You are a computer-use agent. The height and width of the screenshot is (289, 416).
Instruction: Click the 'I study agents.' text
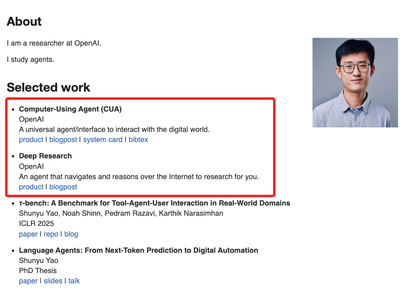coord(31,59)
